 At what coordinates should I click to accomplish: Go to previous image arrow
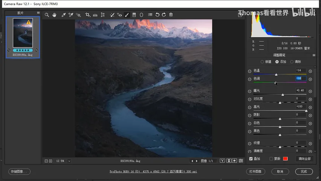click(192, 161)
